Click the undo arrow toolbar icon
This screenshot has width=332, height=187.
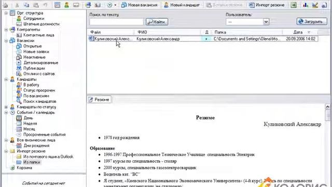[x=45, y=5]
